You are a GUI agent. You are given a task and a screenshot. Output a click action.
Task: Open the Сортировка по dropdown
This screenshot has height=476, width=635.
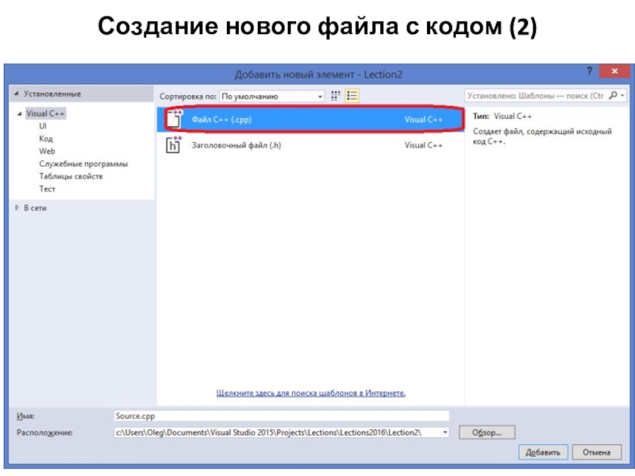(271, 96)
